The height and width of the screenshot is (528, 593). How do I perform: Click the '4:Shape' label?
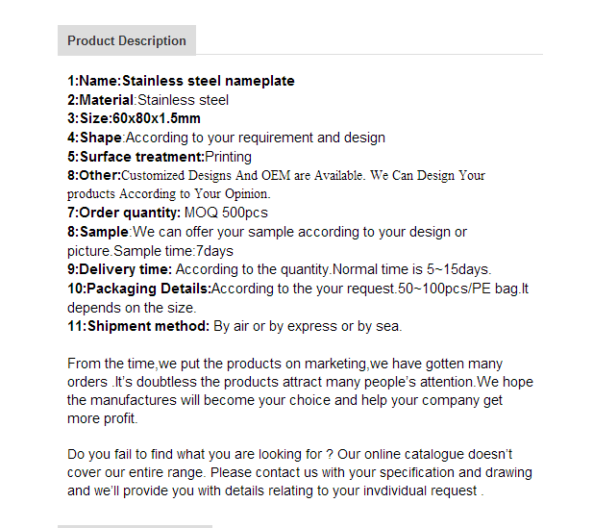(x=94, y=138)
